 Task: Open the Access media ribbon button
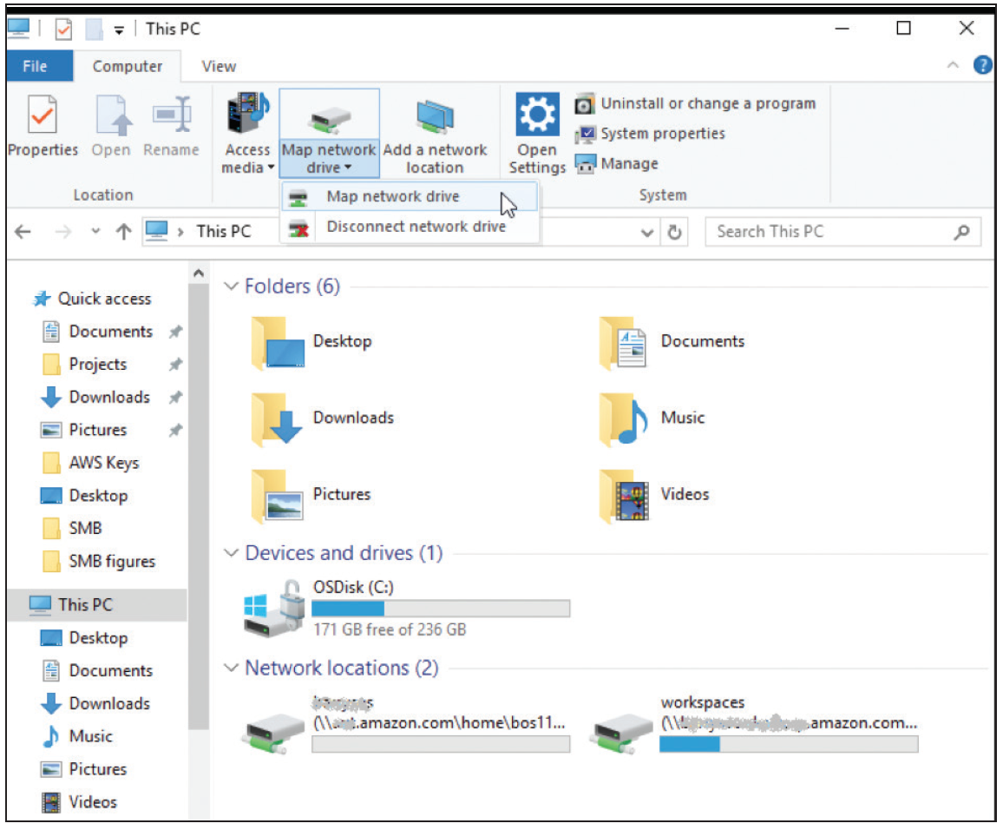(248, 130)
